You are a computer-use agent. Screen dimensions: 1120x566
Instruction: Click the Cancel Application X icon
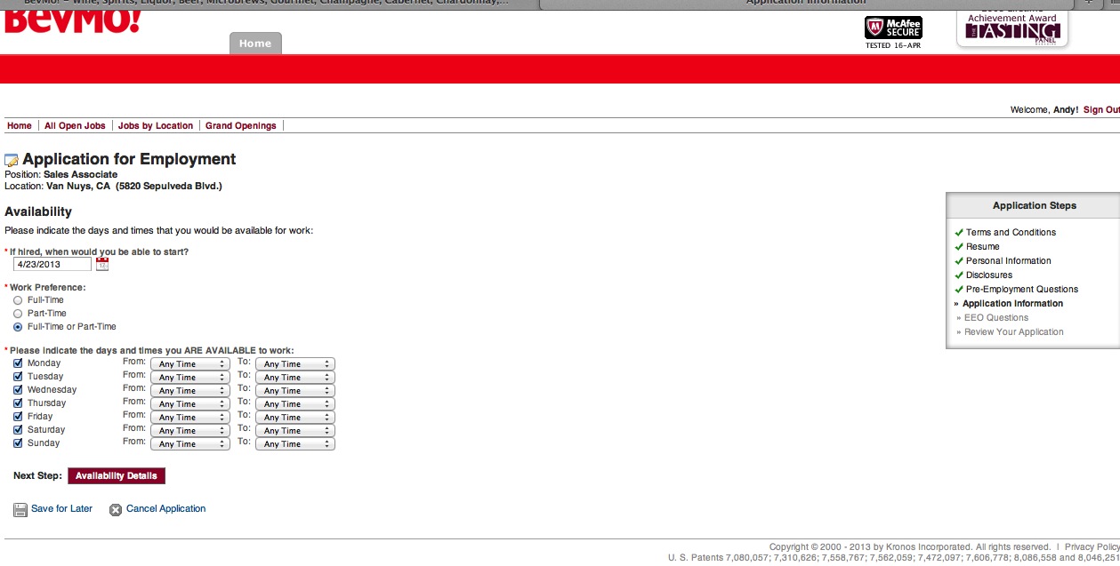tap(116, 510)
